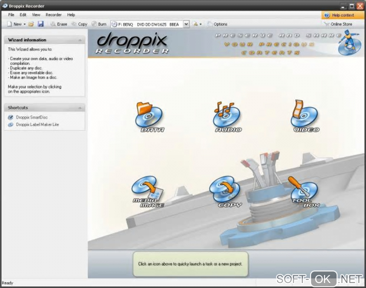The height and width of the screenshot is (288, 366).
Task: Click the Burn toolbar button
Action: (x=99, y=24)
